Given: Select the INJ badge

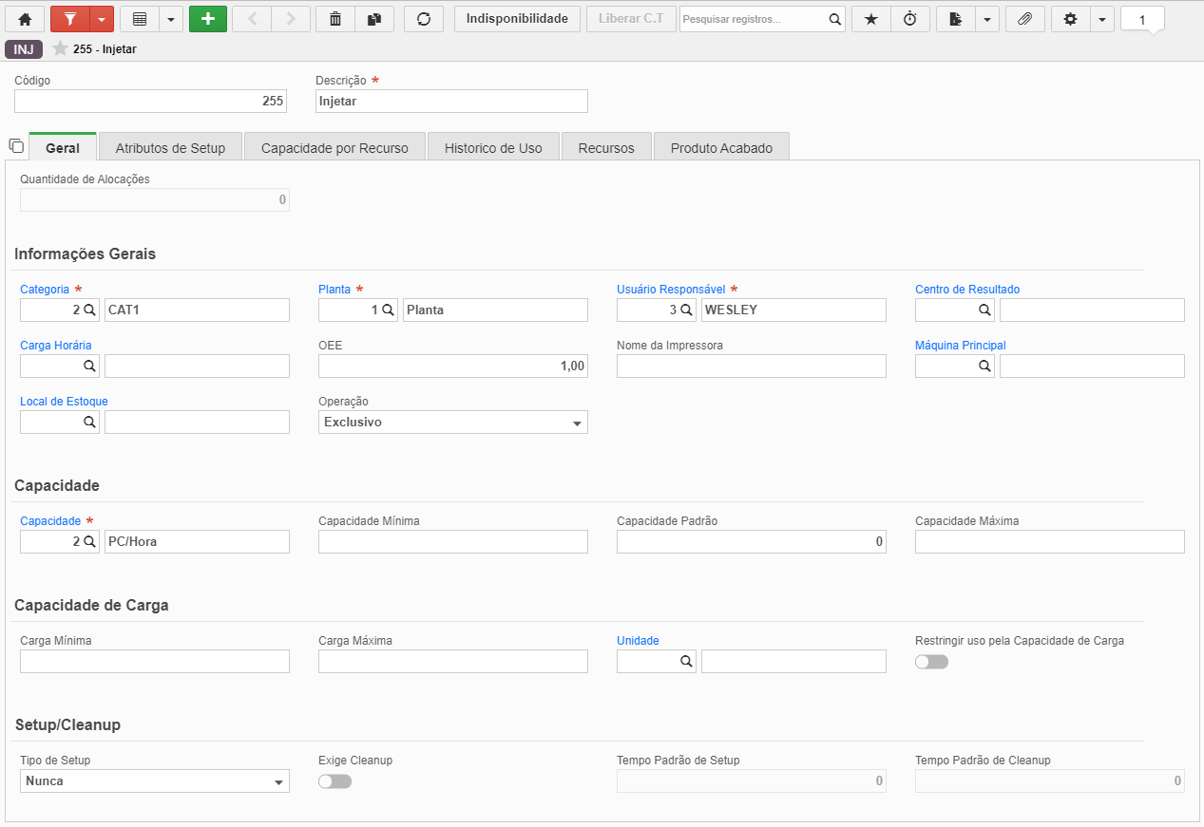Looking at the screenshot, I should point(24,49).
